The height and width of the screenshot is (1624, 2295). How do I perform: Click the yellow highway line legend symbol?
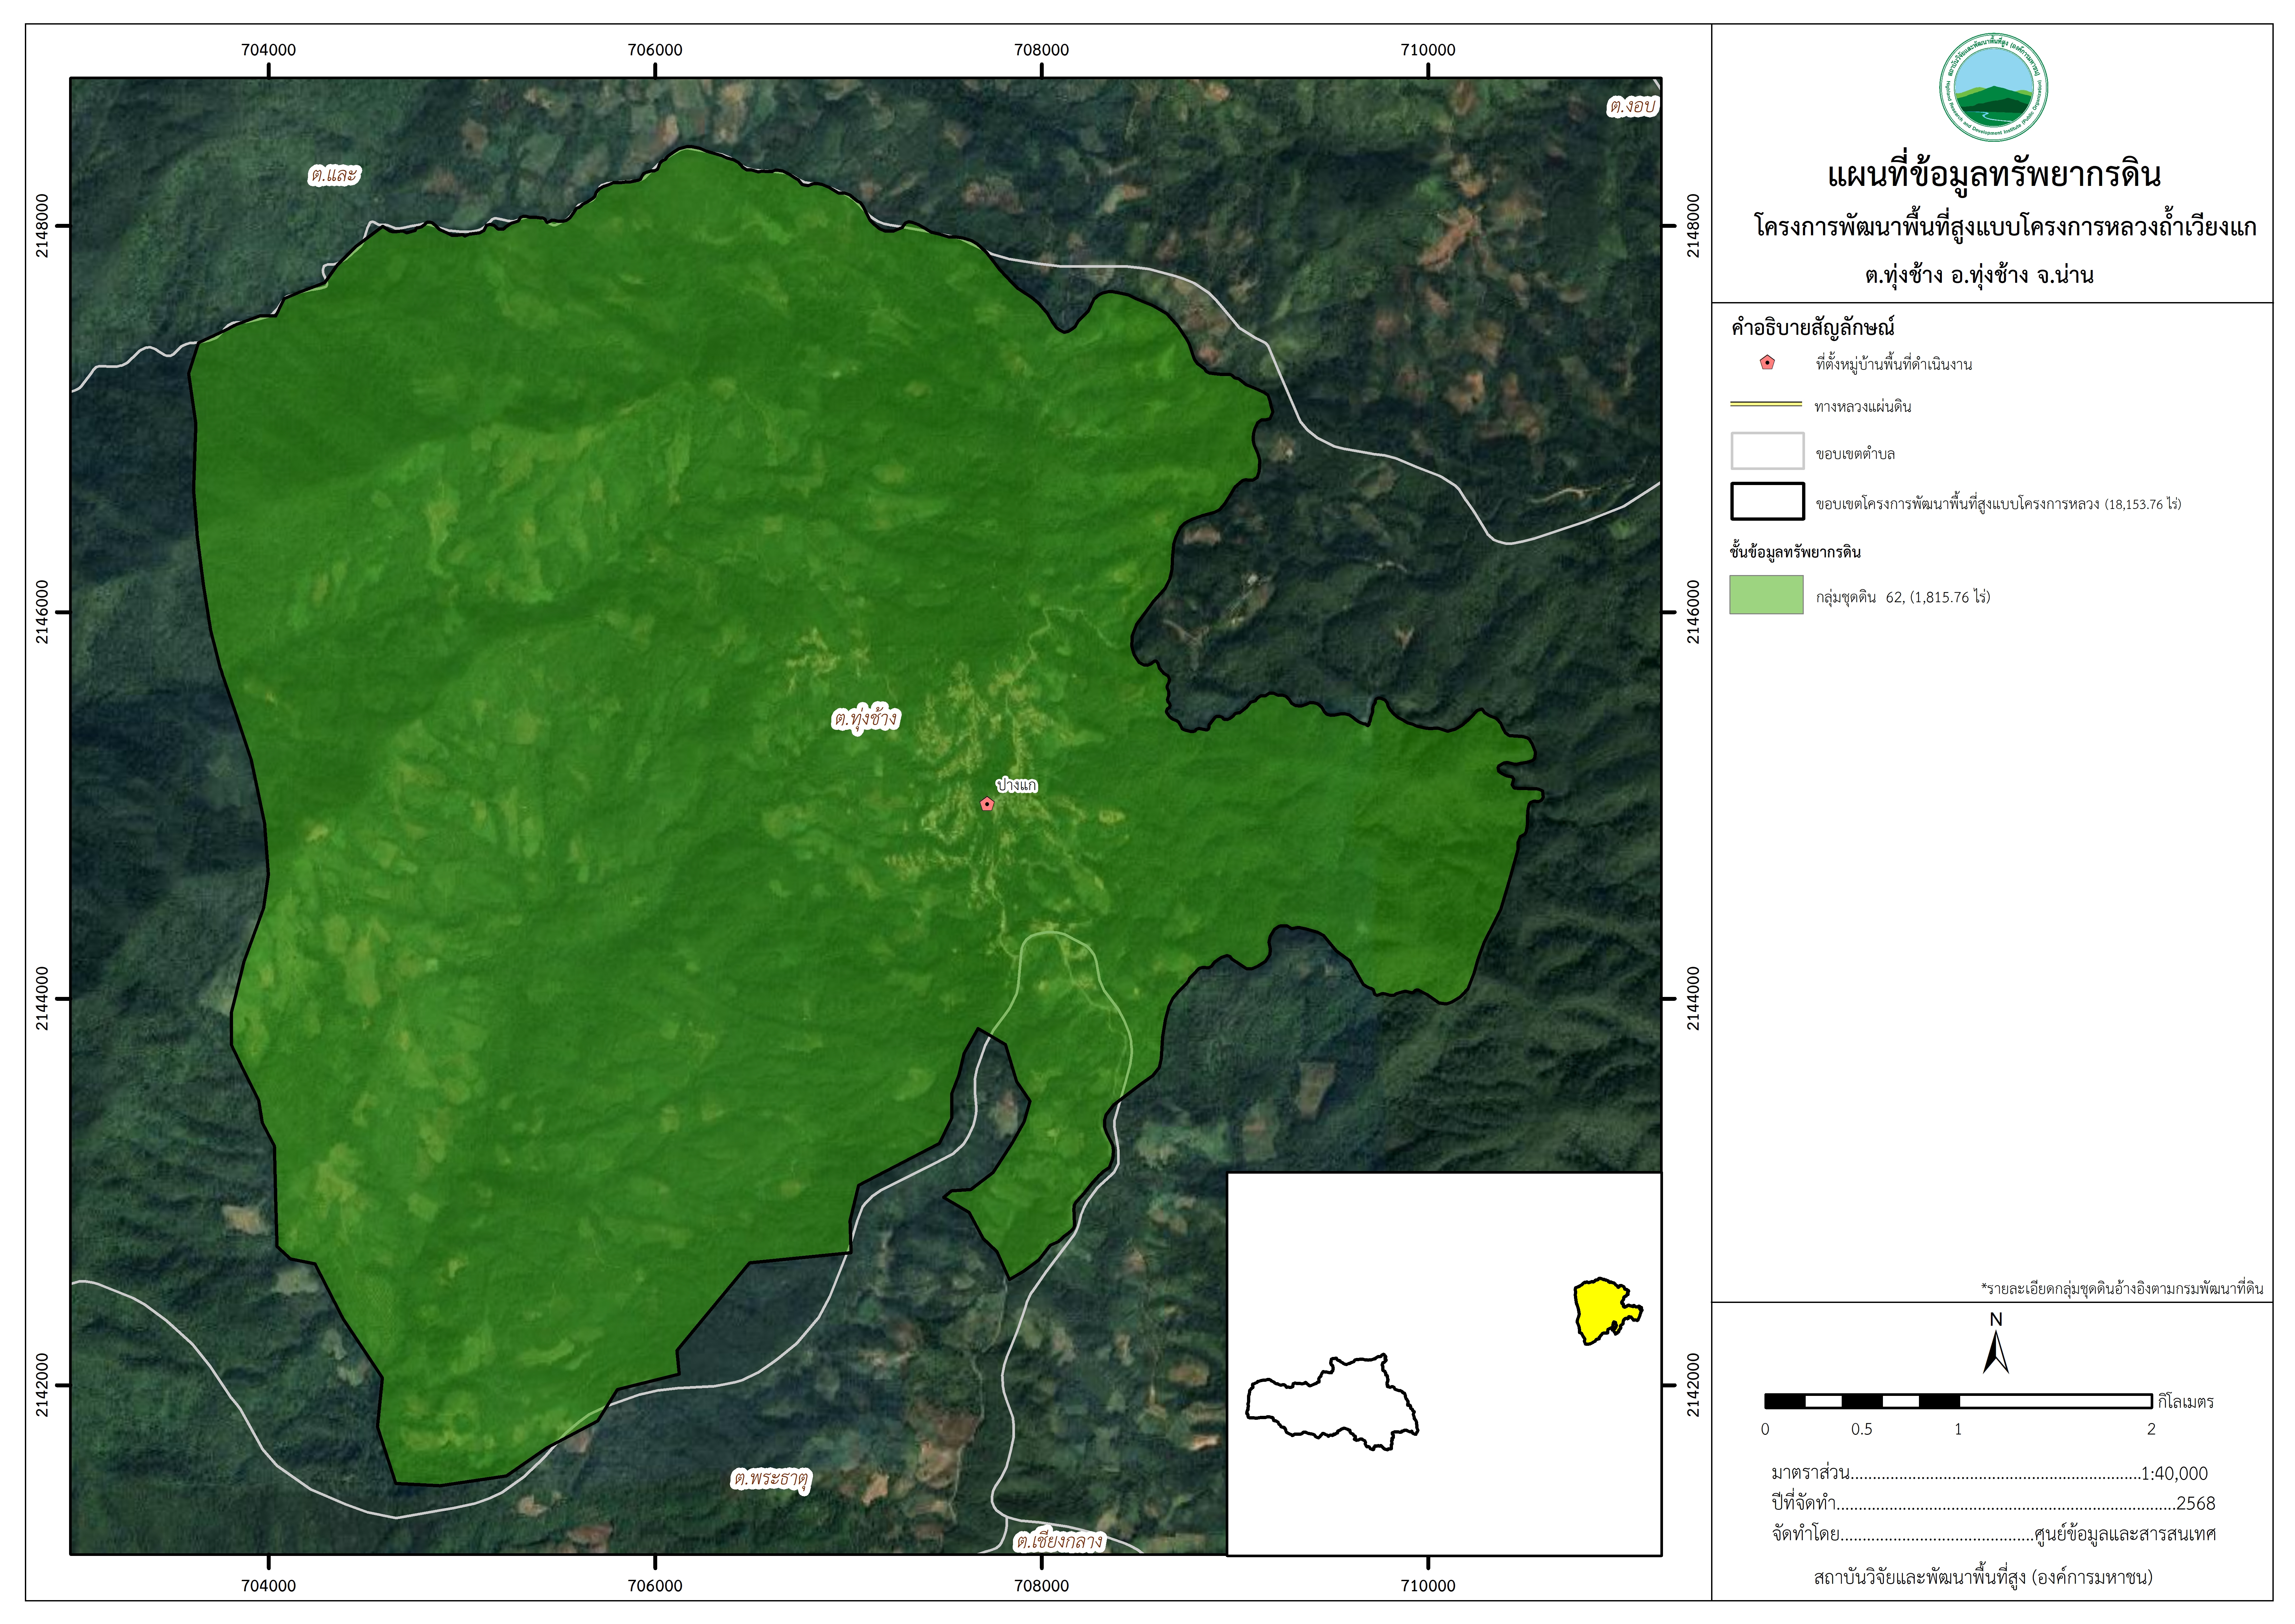click(x=1766, y=405)
